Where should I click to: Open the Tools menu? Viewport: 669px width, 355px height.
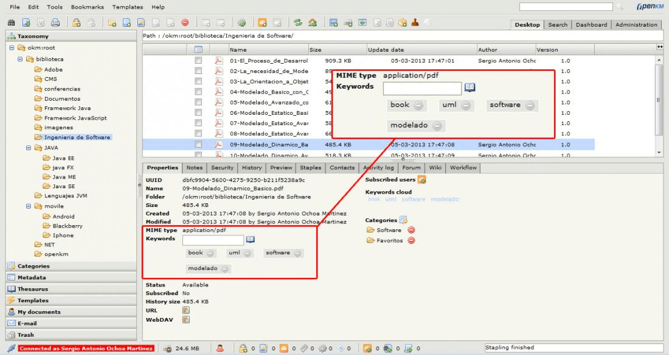click(55, 7)
